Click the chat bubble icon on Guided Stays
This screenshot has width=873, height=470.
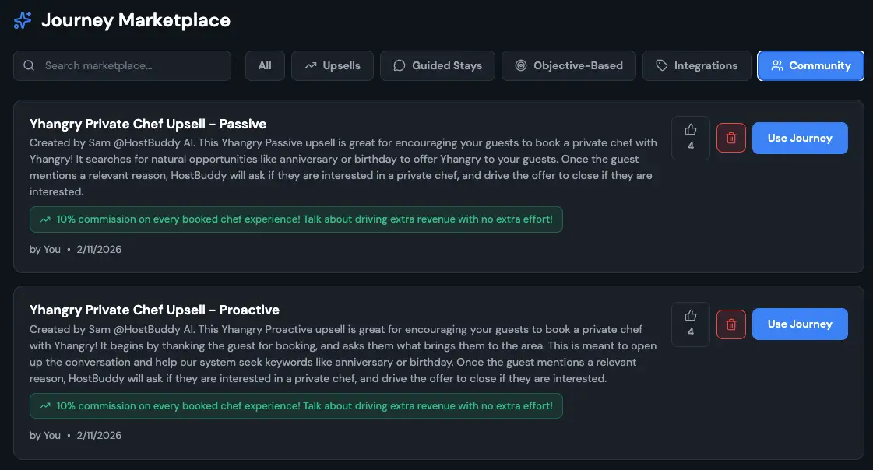[x=399, y=65]
